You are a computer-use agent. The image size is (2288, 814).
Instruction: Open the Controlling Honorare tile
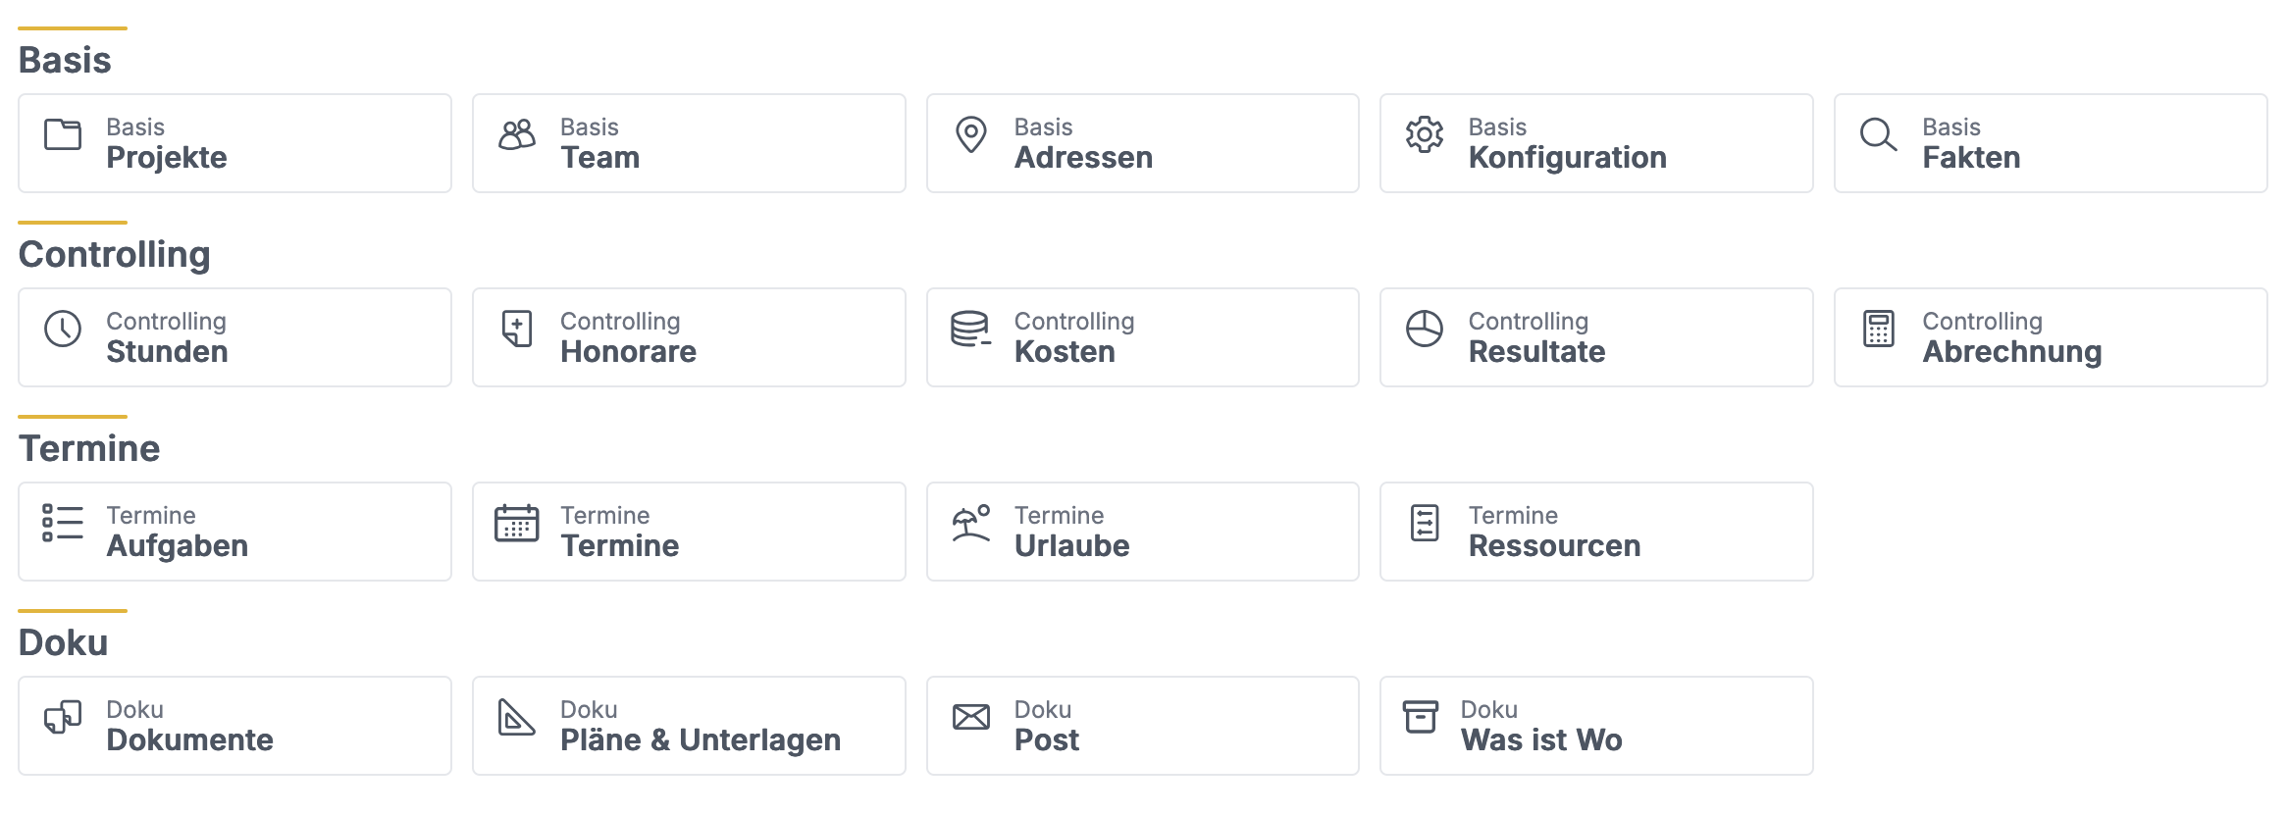[x=689, y=337]
